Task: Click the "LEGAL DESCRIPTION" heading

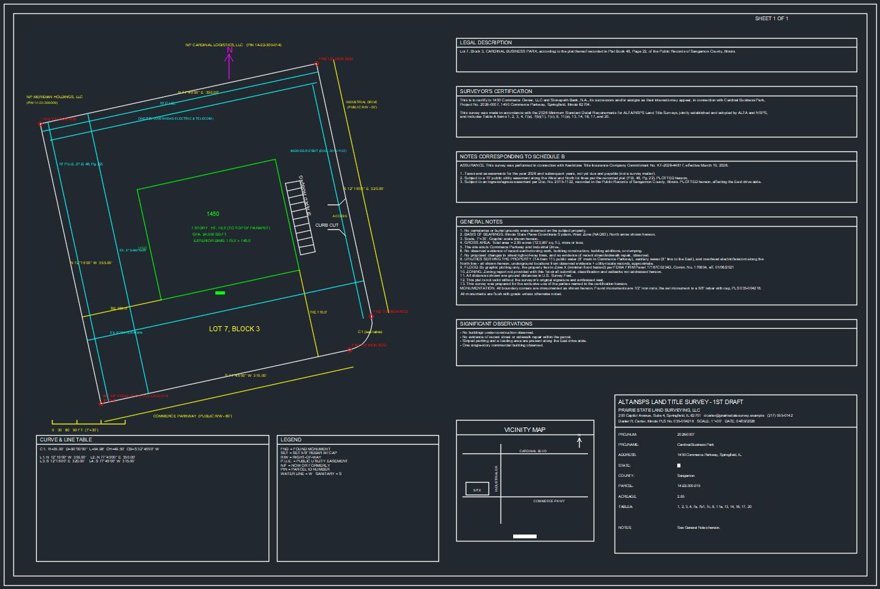Action: tap(486, 42)
